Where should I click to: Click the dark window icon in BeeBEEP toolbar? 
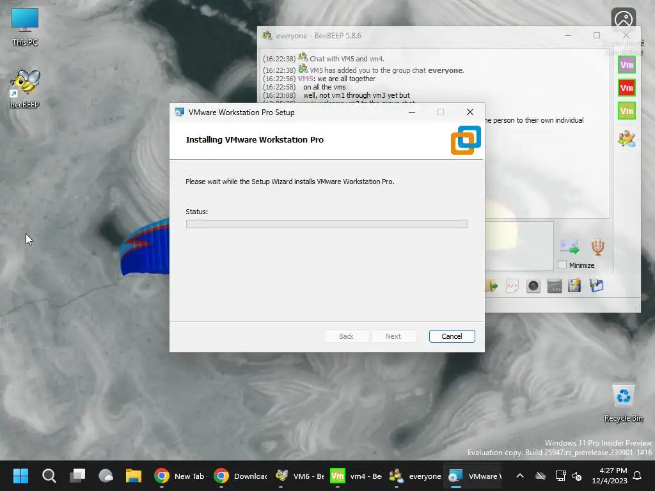(554, 286)
